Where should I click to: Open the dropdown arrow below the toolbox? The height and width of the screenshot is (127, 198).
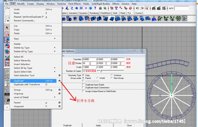click(7, 107)
